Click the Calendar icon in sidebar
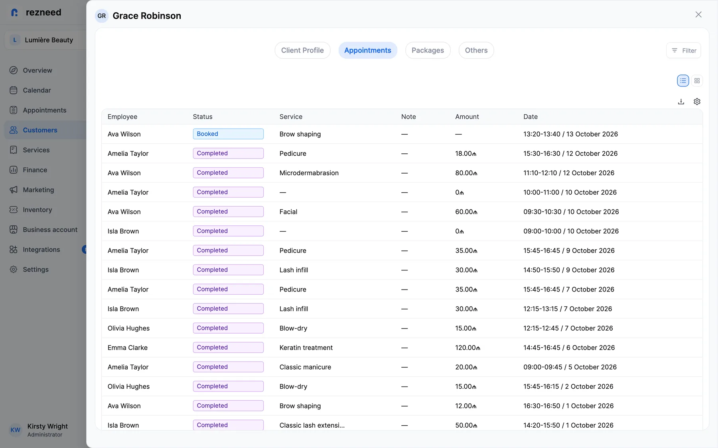The height and width of the screenshot is (448, 718). 14,90
